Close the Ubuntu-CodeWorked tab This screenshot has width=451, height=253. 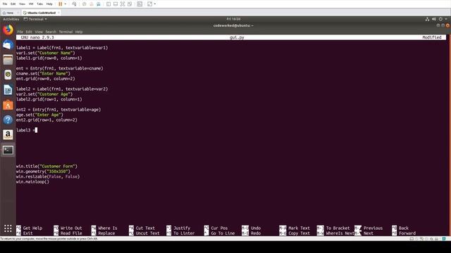(58, 13)
